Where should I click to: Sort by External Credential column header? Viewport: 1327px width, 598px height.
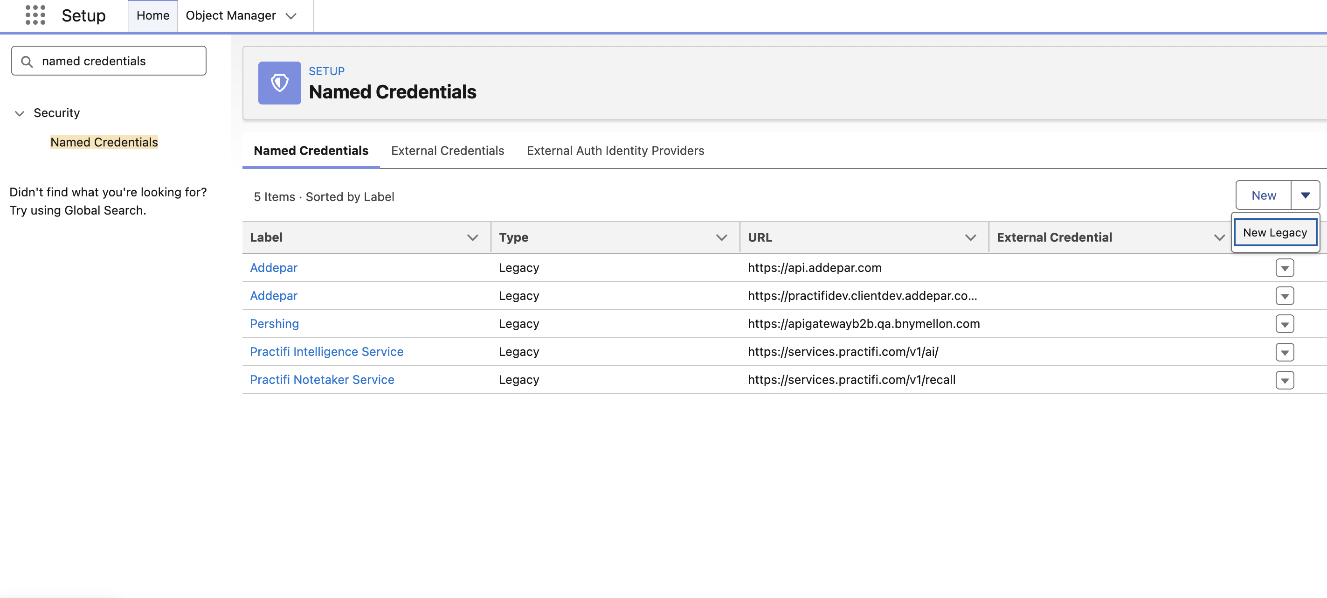coord(1054,237)
